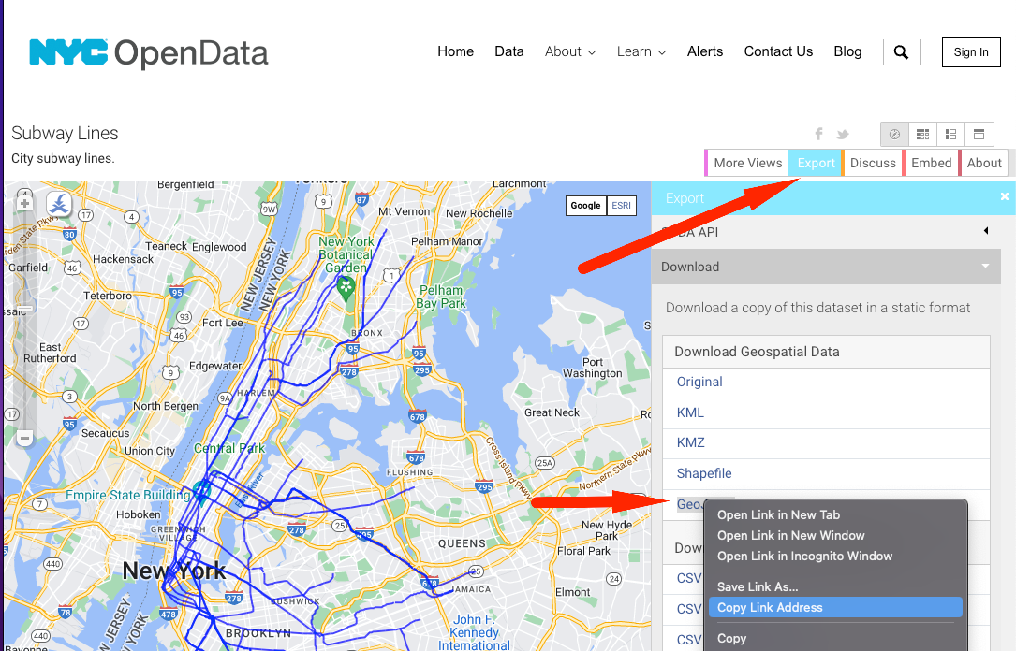This screenshot has width=1016, height=651.
Task: Choose Open Link in New Tab
Action: pos(836,515)
